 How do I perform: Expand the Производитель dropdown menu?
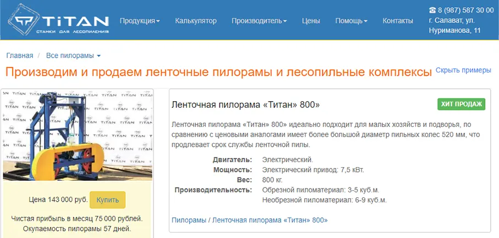(x=259, y=21)
